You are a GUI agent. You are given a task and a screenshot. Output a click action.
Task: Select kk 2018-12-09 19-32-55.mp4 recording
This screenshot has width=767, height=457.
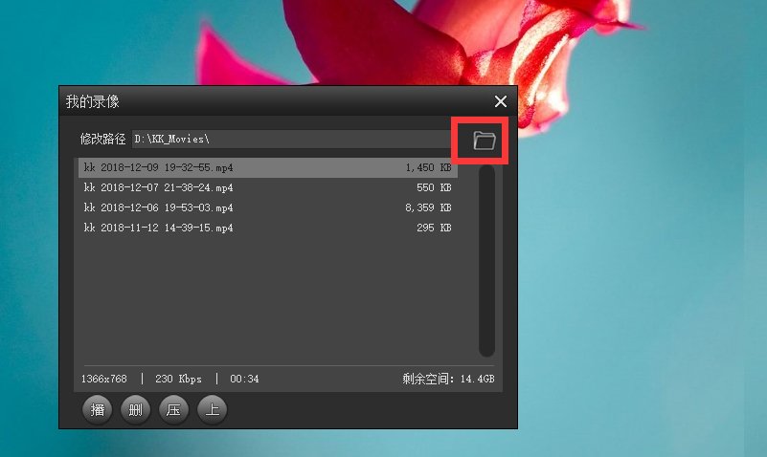[x=159, y=167]
